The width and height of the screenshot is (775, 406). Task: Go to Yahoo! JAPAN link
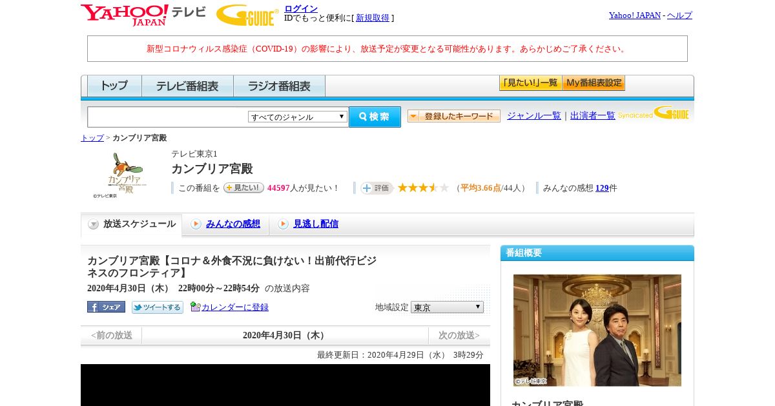coord(635,15)
